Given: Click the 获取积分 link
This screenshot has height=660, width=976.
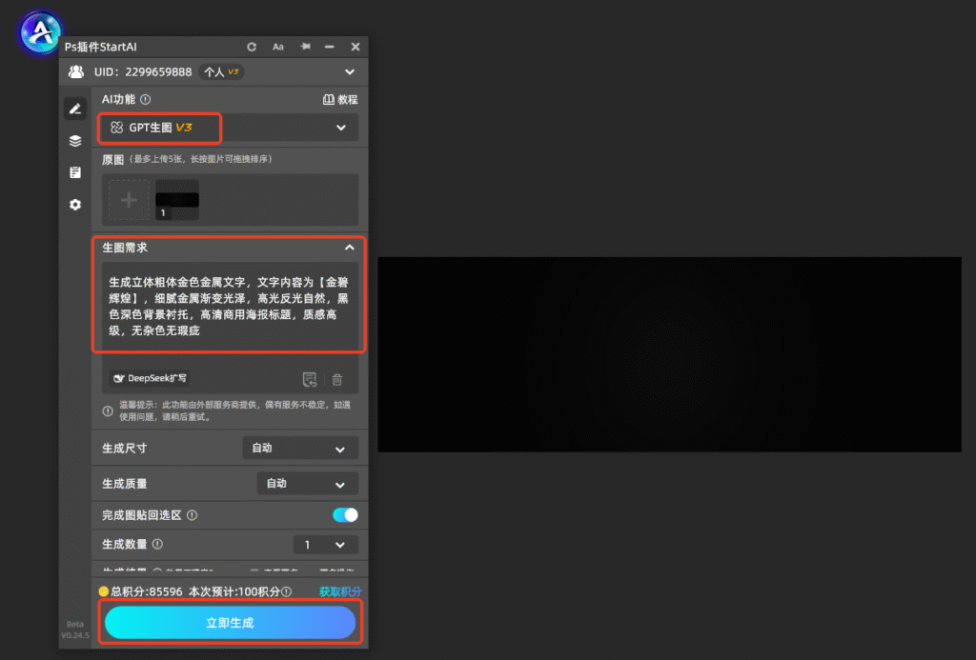Looking at the screenshot, I should (340, 591).
